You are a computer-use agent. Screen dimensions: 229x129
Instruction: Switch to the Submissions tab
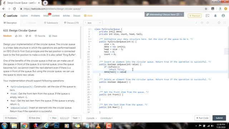pyautogui.click(x=51, y=23)
